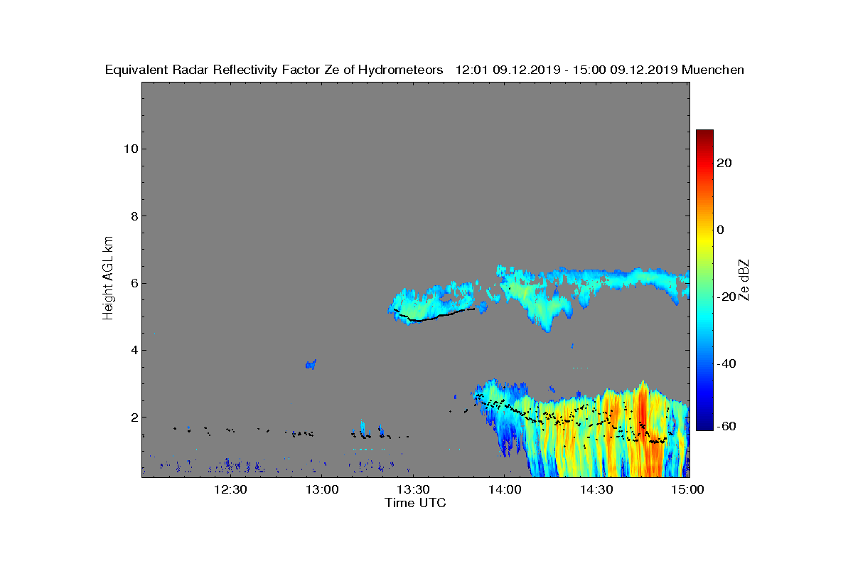853x569 pixels.
Task: Click the 13:30 time tick label
Action: [414, 489]
